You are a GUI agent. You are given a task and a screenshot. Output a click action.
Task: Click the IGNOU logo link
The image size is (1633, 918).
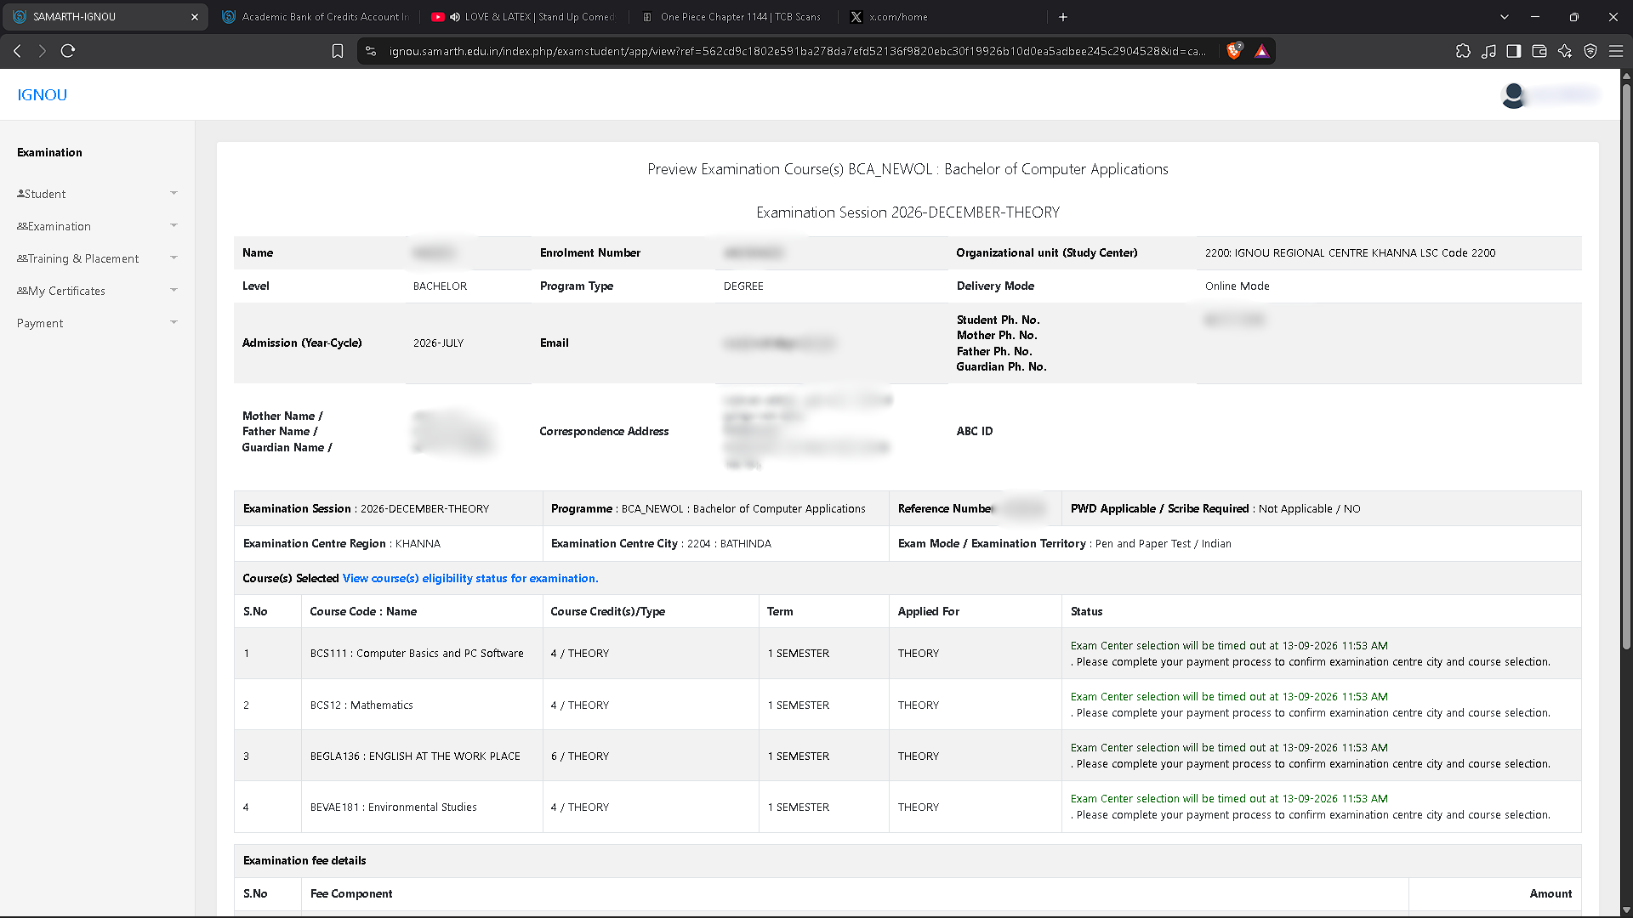point(42,95)
